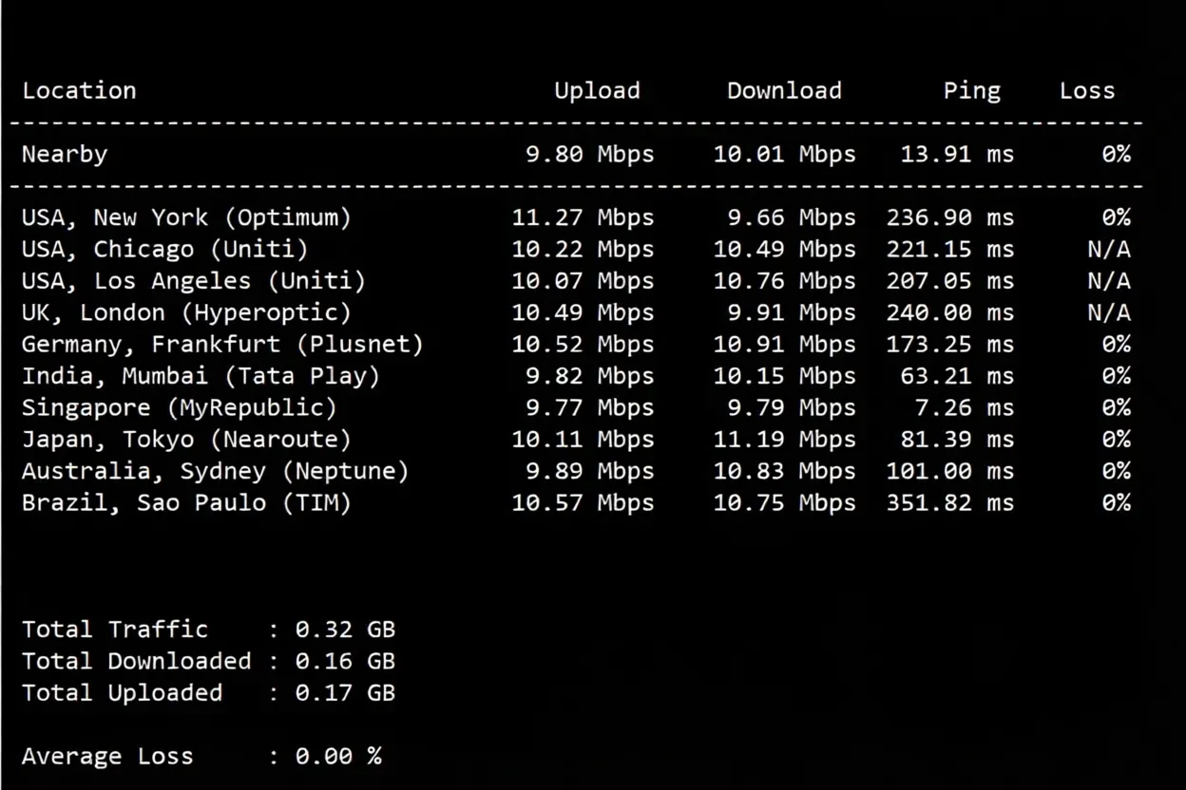The width and height of the screenshot is (1186, 790).
Task: Click London upload 10.49 Mbps
Action: pyautogui.click(x=583, y=313)
